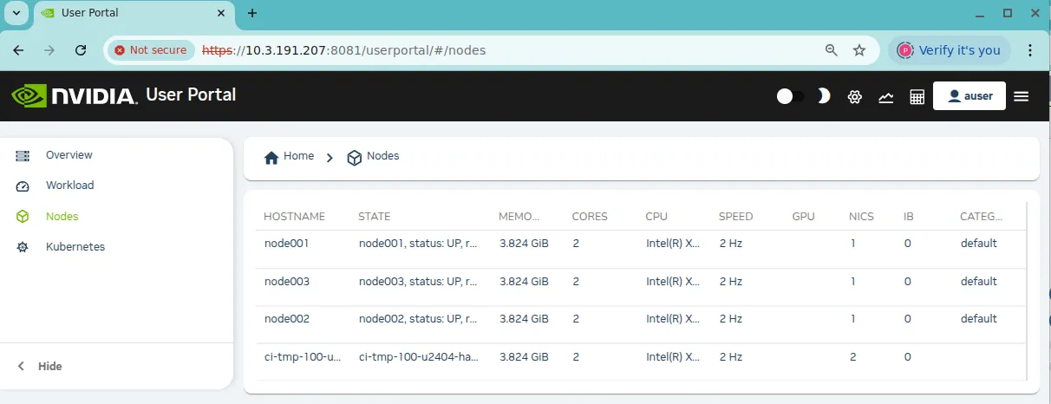Click Home breadcrumb link
The height and width of the screenshot is (404, 1051).
(x=298, y=156)
